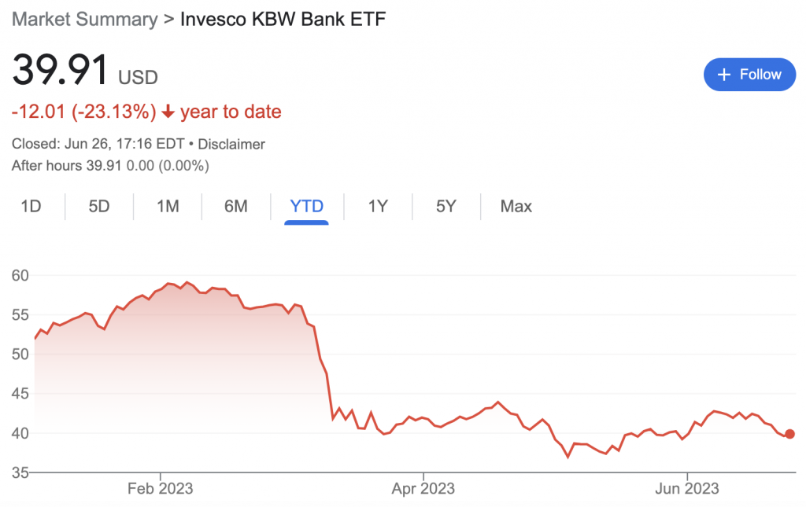Click the Feb 2023 axis label
This screenshot has width=806, height=507.
[161, 488]
